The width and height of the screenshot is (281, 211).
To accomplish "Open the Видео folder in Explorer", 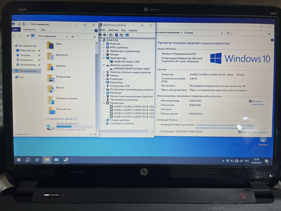I will tap(50, 45).
